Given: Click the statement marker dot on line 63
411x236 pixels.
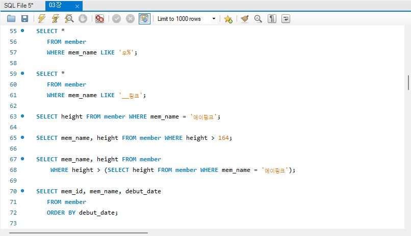Looking at the screenshot, I should (22, 116).
